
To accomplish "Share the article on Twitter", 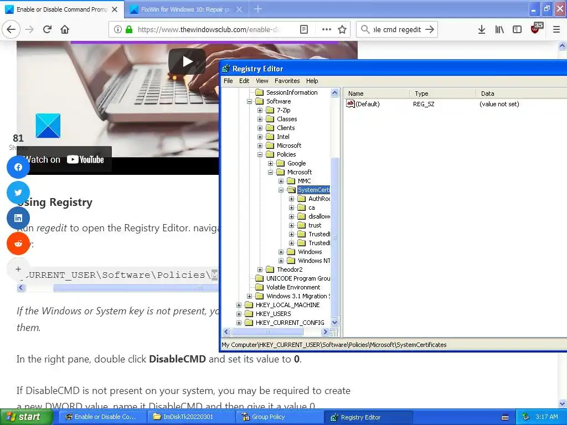I will (18, 192).
